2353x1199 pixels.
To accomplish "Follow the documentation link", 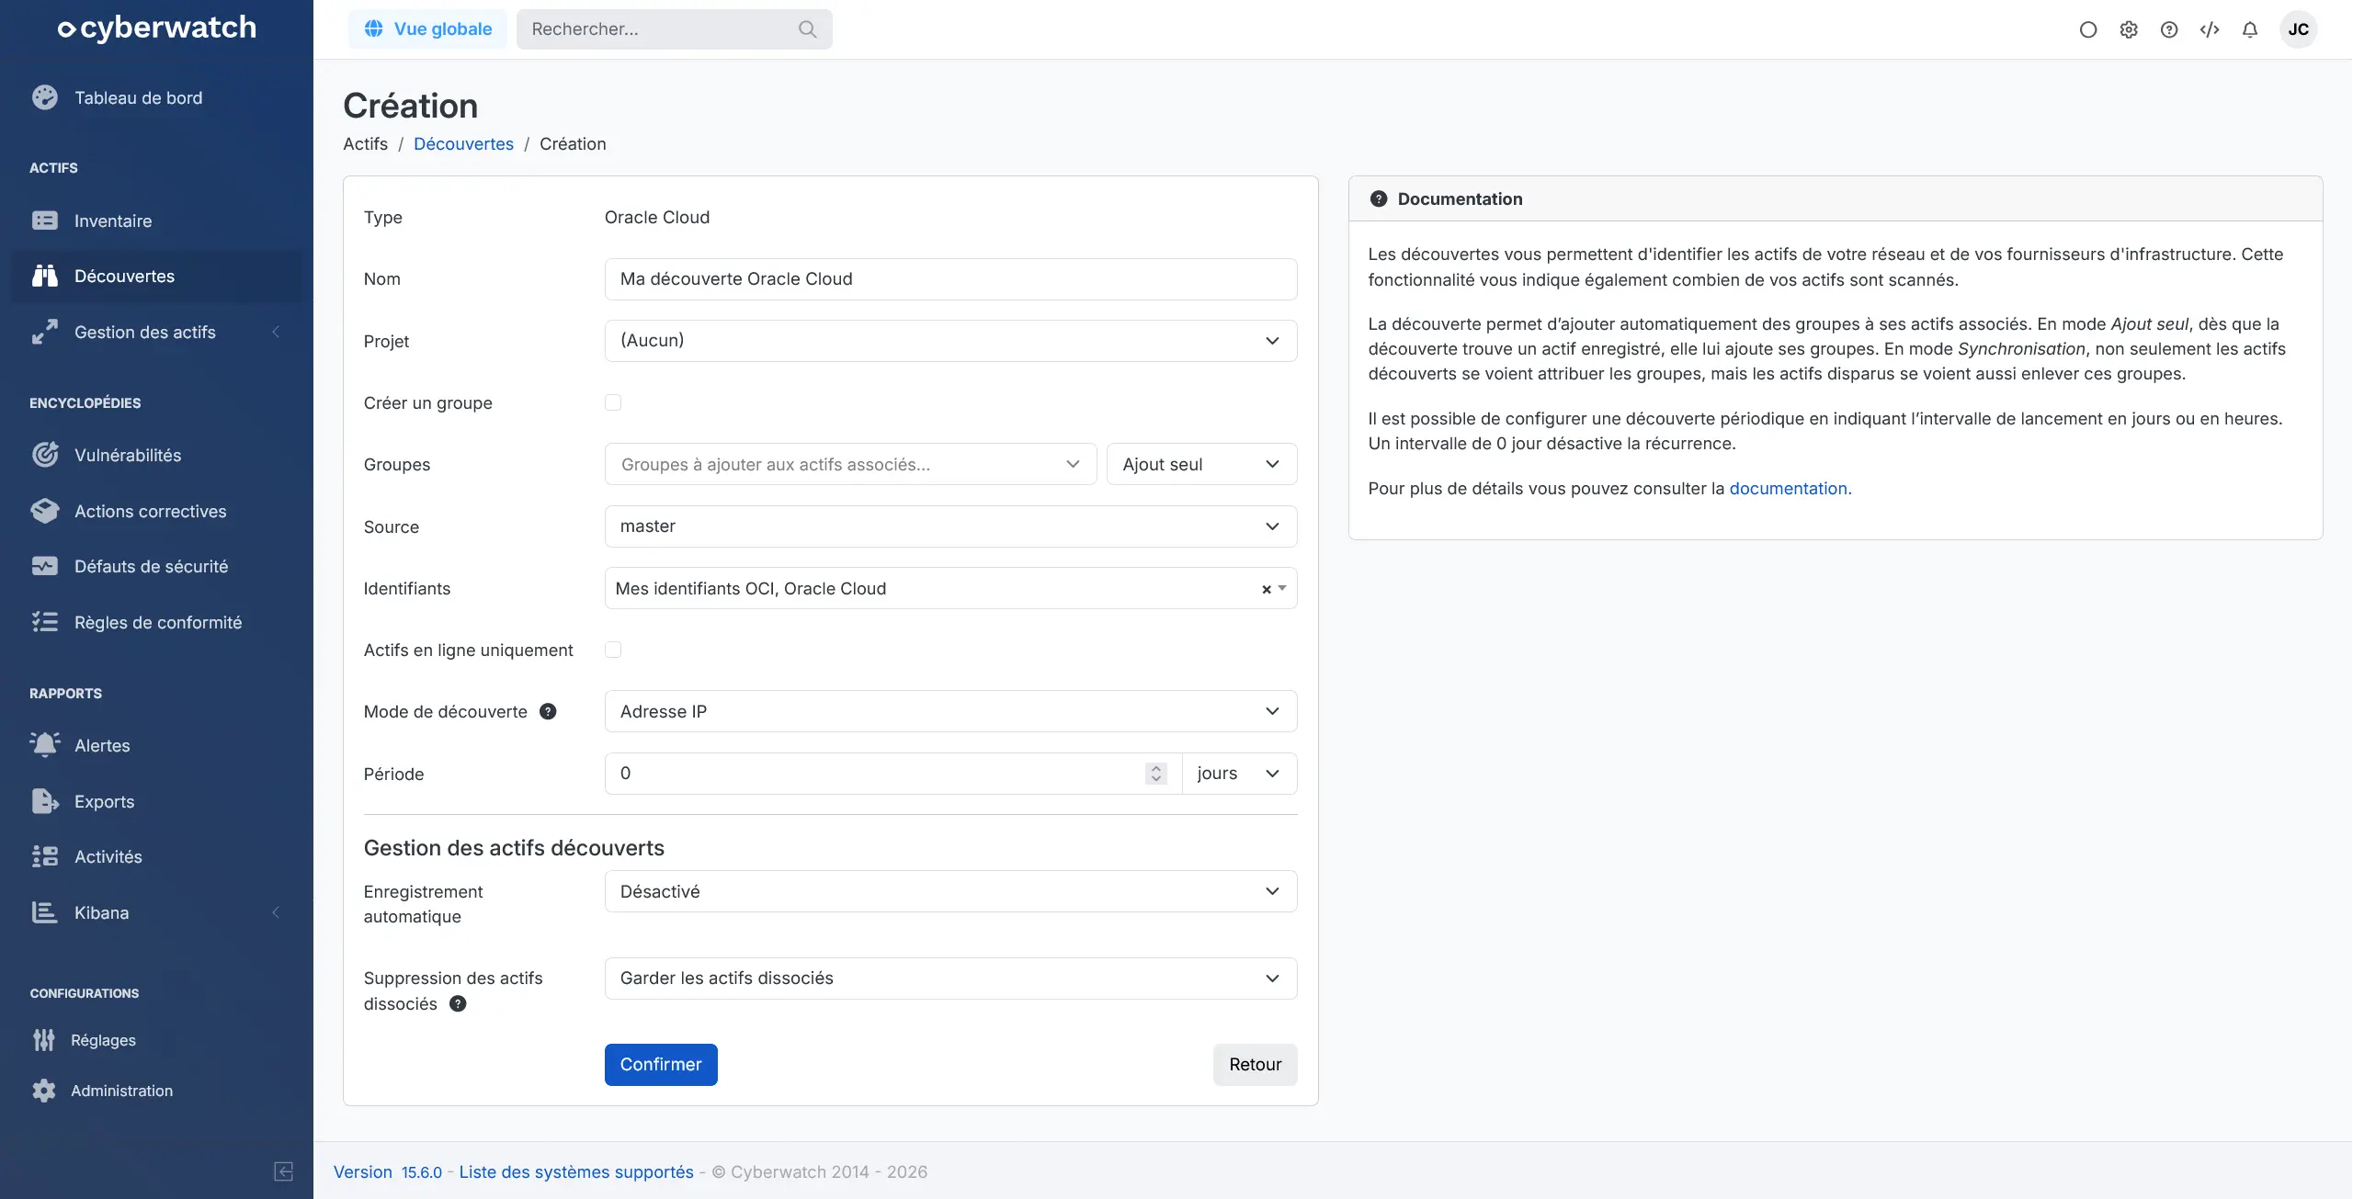I will click(1788, 488).
